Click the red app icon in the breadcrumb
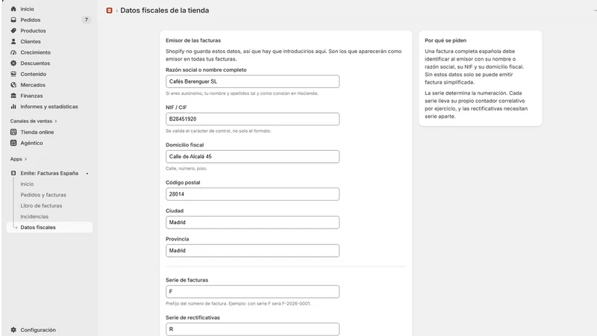The image size is (597, 336). [109, 10]
